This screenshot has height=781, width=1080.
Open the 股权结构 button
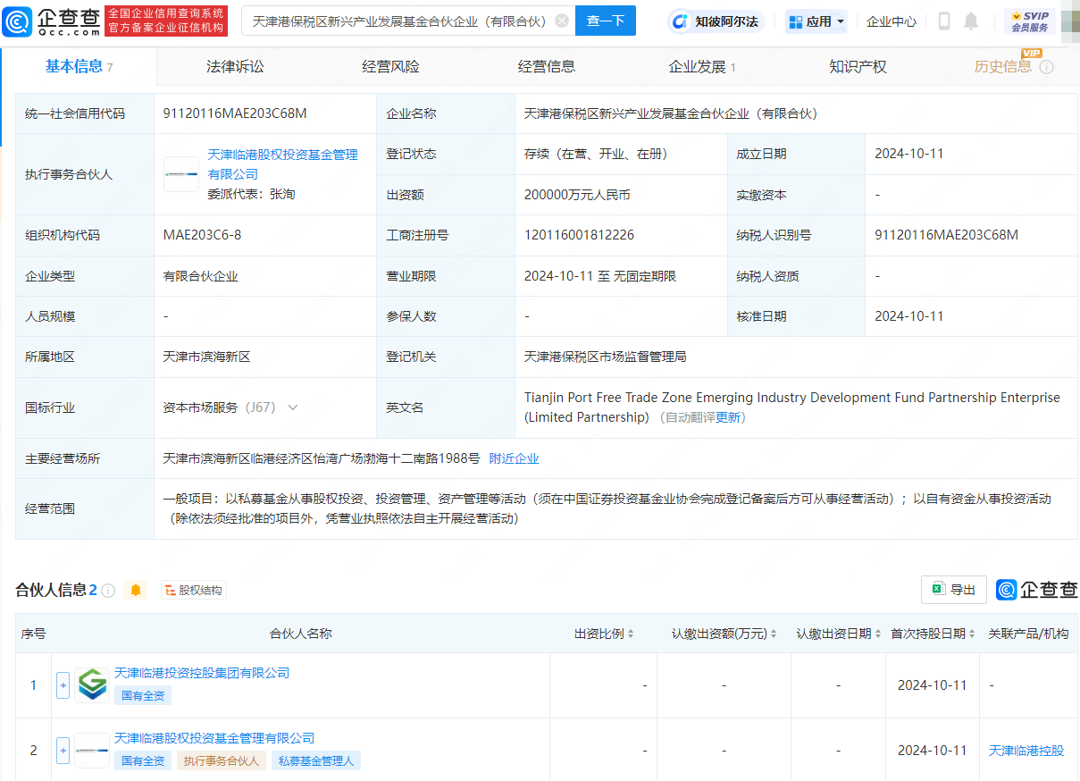[193, 590]
